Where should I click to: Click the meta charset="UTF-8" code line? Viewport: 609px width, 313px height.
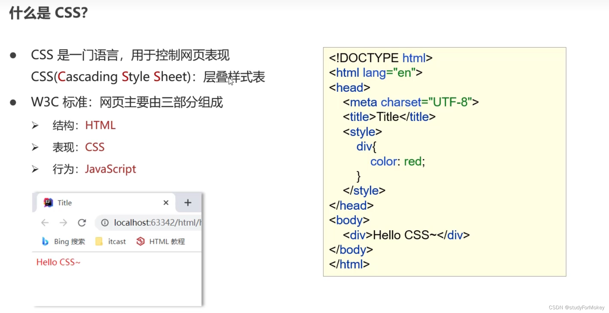coord(411,102)
